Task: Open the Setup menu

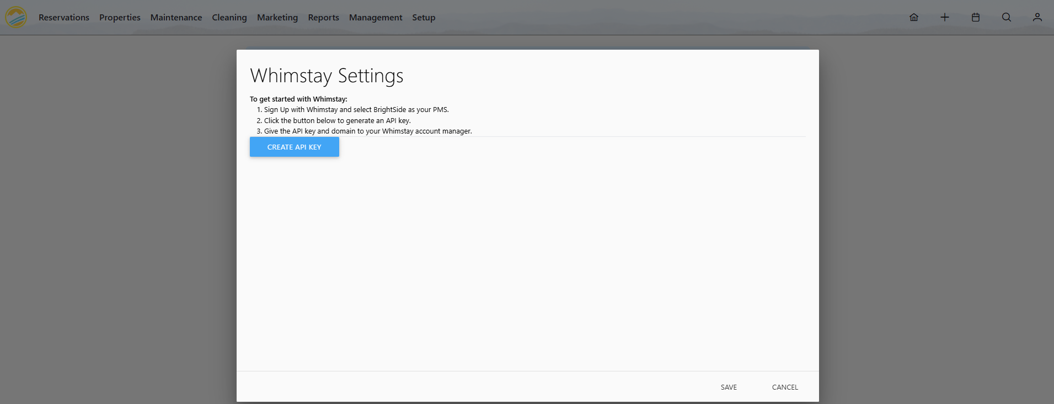Action: coord(424,18)
